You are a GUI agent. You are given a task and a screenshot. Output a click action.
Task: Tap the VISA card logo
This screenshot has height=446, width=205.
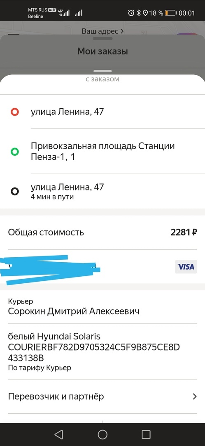(186, 266)
